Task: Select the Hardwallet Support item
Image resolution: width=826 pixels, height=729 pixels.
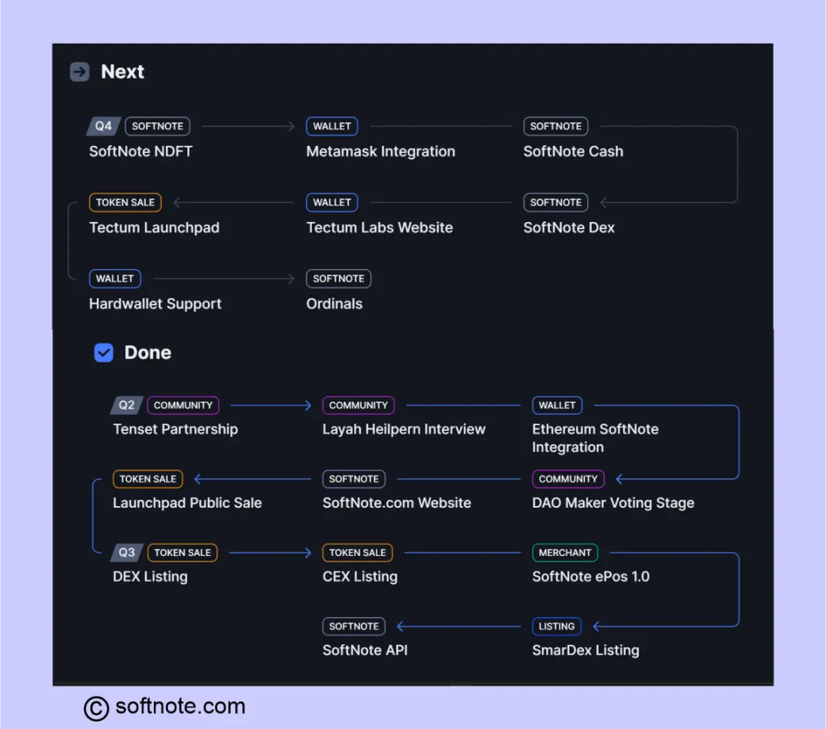Action: (x=156, y=304)
